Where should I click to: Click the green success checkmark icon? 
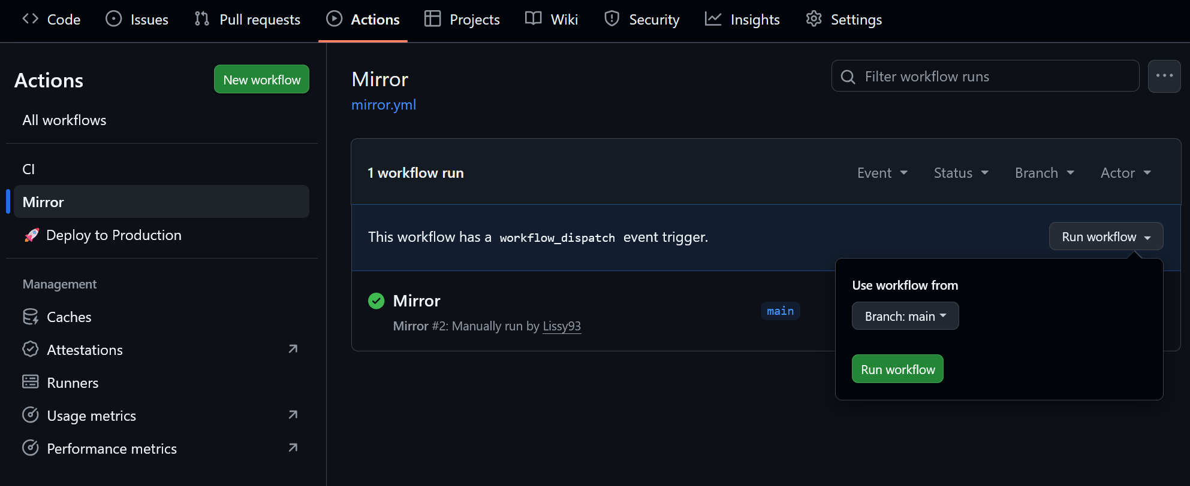coord(376,300)
